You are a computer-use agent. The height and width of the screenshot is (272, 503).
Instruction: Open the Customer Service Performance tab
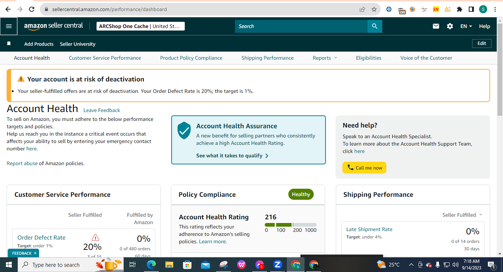pos(105,58)
